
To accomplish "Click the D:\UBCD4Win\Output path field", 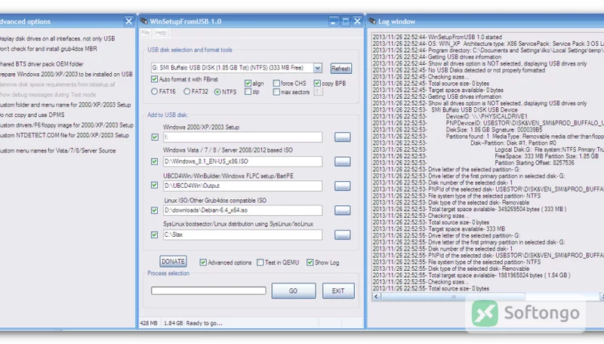I will [242, 186].
